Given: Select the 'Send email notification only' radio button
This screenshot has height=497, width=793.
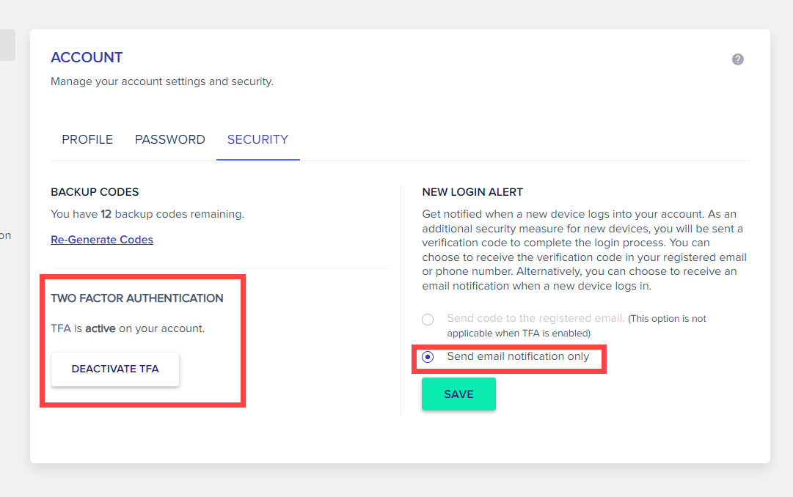Looking at the screenshot, I should click(x=428, y=357).
